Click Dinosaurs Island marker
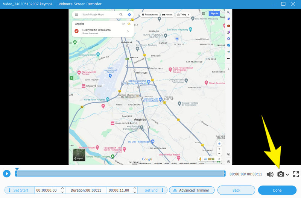 point(98,54)
